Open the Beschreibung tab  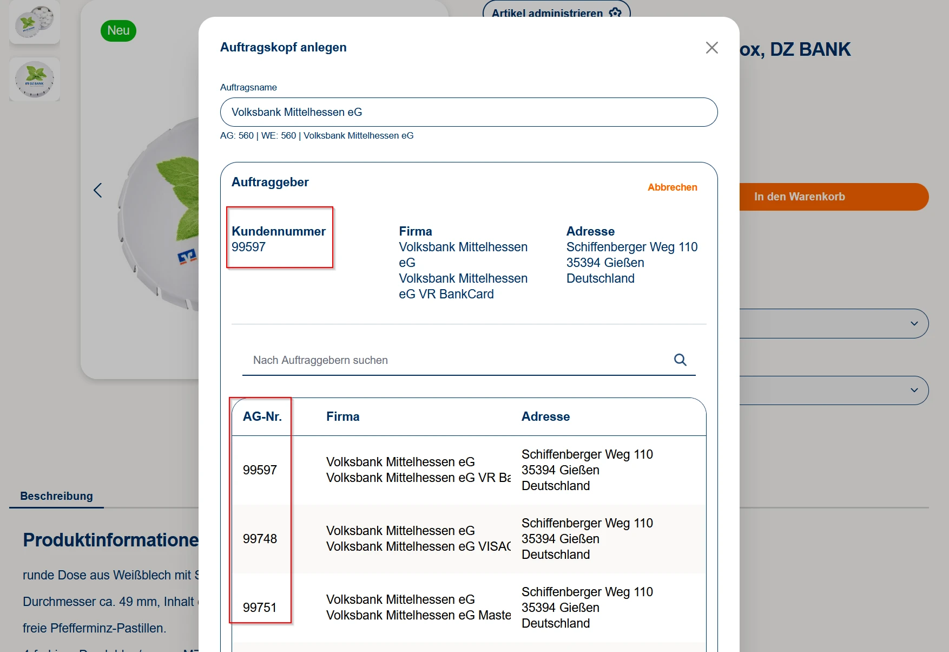(x=56, y=496)
